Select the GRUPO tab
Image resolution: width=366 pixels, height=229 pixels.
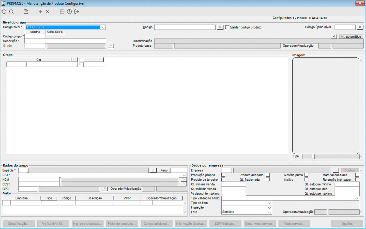click(35, 32)
